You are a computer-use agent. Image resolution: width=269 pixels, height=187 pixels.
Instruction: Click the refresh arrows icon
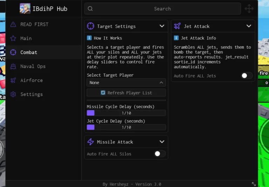tap(103, 93)
